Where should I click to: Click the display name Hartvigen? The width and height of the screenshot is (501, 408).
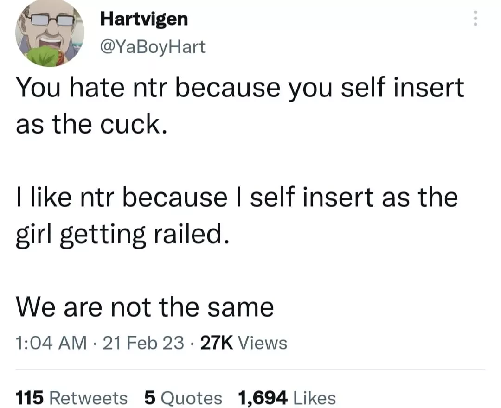click(144, 19)
